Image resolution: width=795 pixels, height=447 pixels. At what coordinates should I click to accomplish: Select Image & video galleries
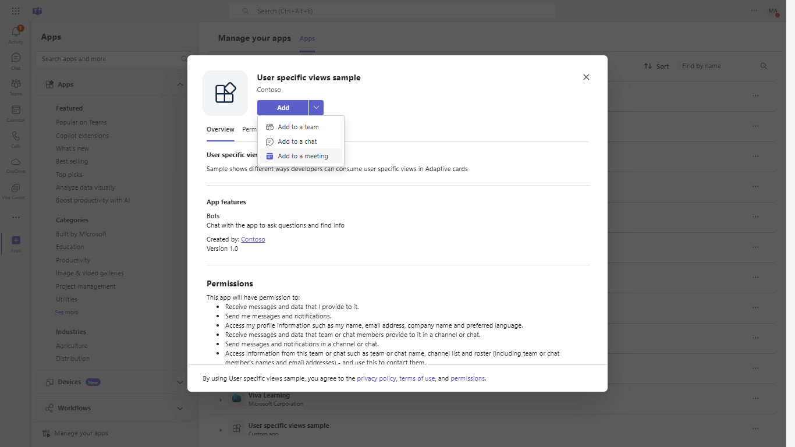pyautogui.click(x=90, y=273)
